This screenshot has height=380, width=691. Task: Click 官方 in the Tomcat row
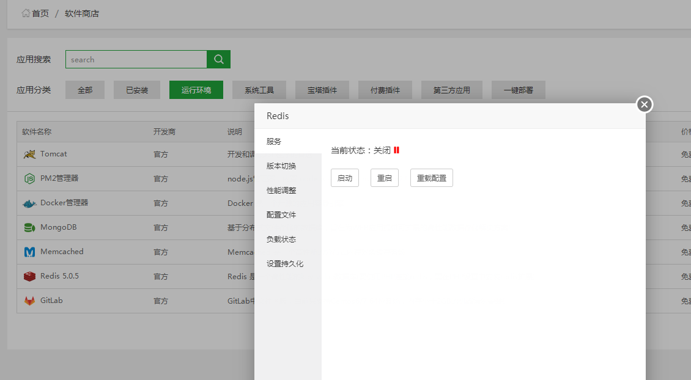pyautogui.click(x=161, y=154)
